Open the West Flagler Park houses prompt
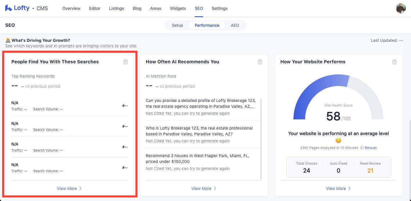 (197, 159)
